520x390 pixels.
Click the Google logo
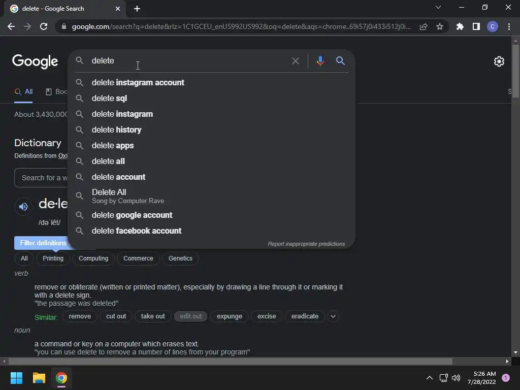click(35, 61)
